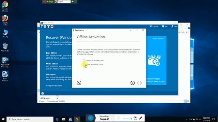Toggle the webcam icon in recorder bar

coord(135,118)
